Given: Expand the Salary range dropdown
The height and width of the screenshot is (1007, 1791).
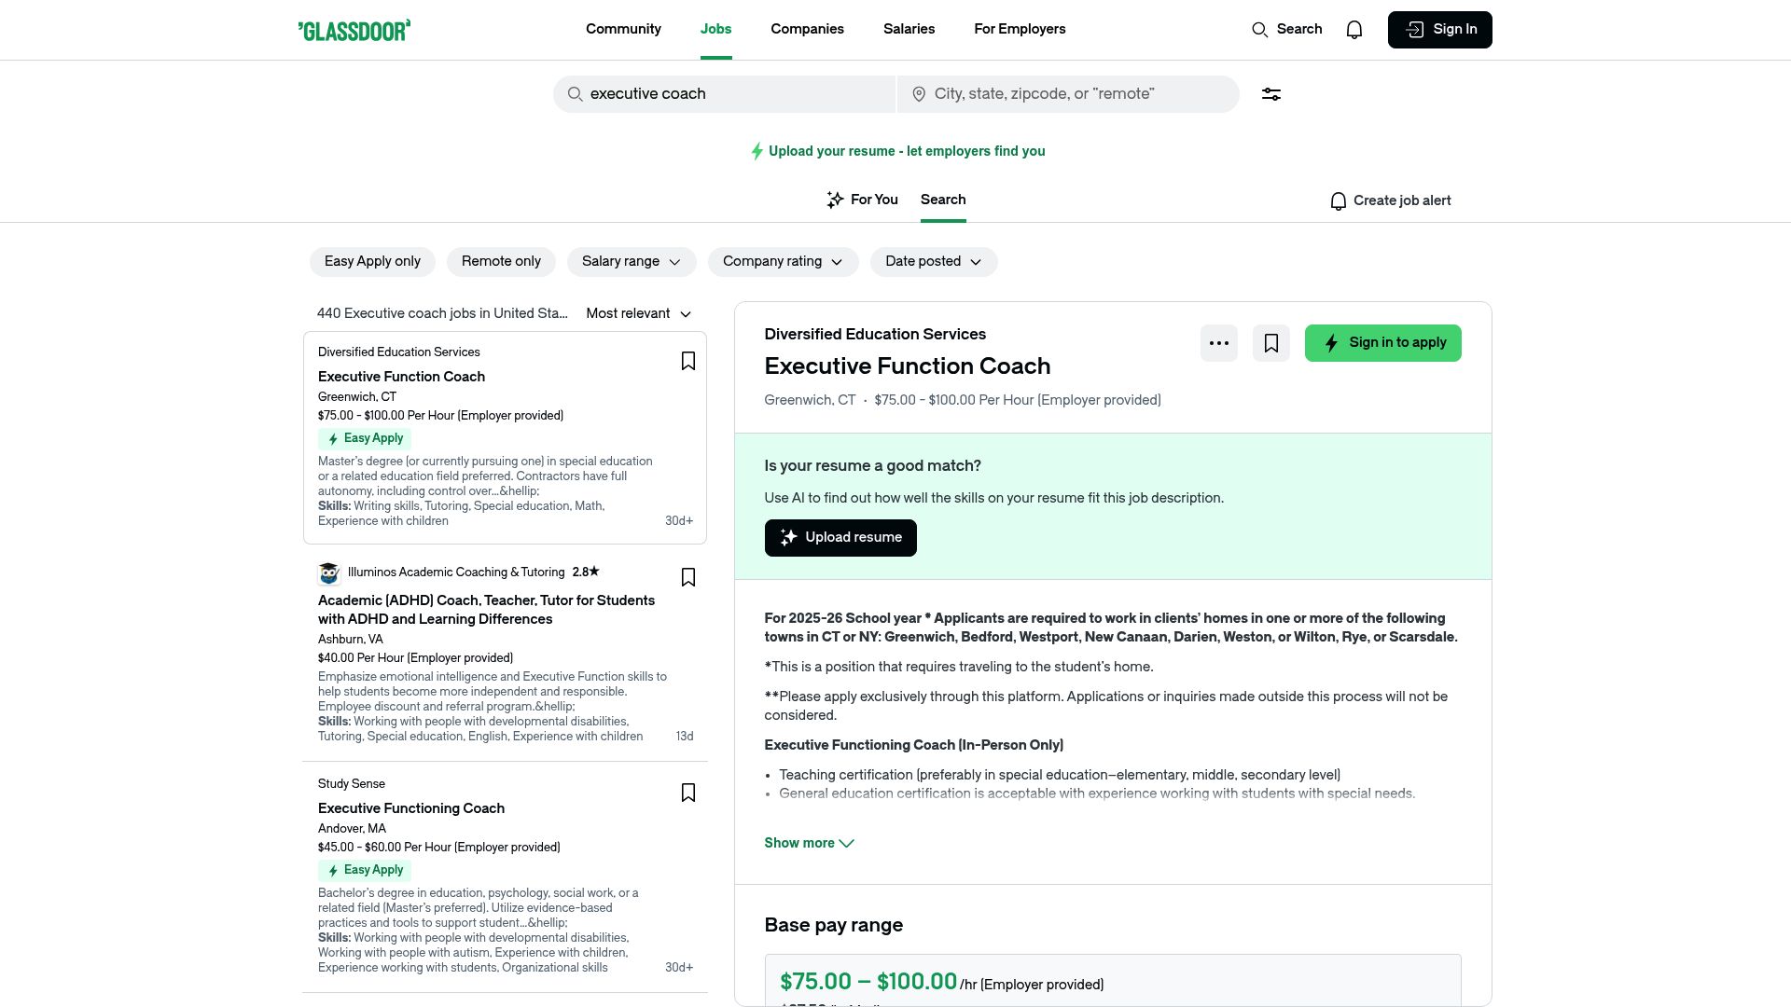Looking at the screenshot, I should [x=632, y=262].
